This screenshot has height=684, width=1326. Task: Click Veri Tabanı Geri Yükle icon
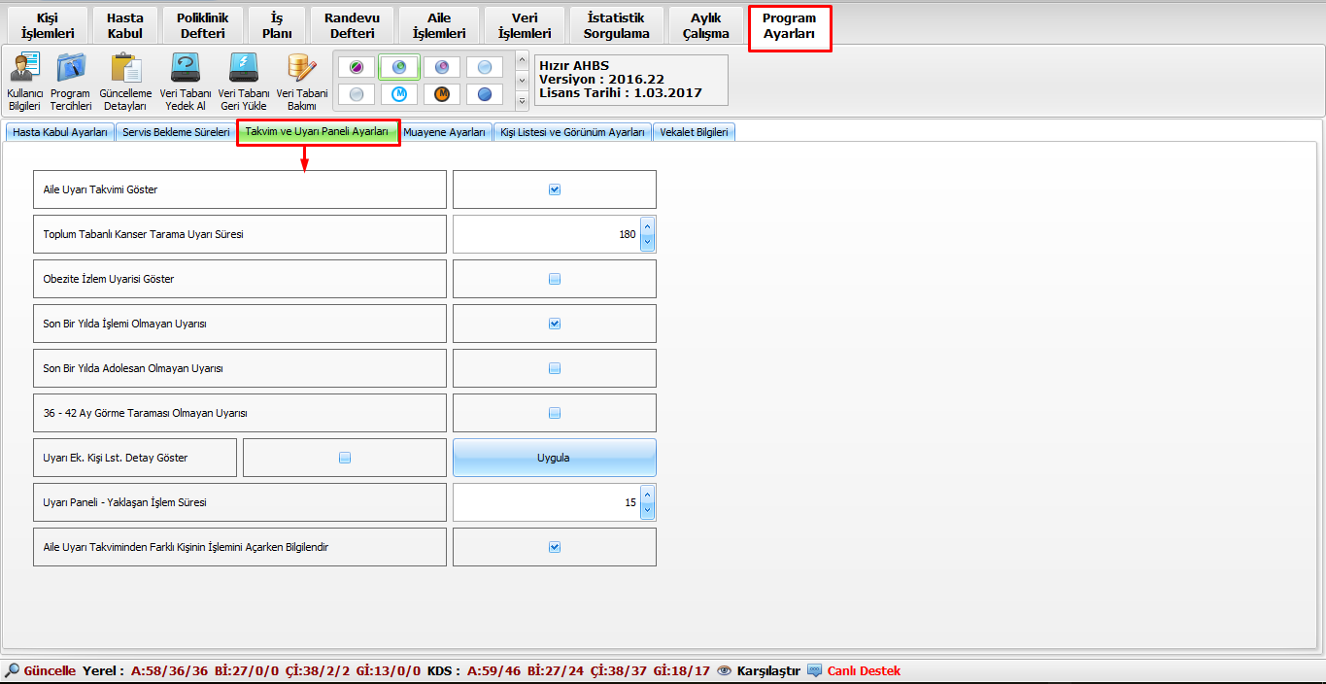pos(243,70)
